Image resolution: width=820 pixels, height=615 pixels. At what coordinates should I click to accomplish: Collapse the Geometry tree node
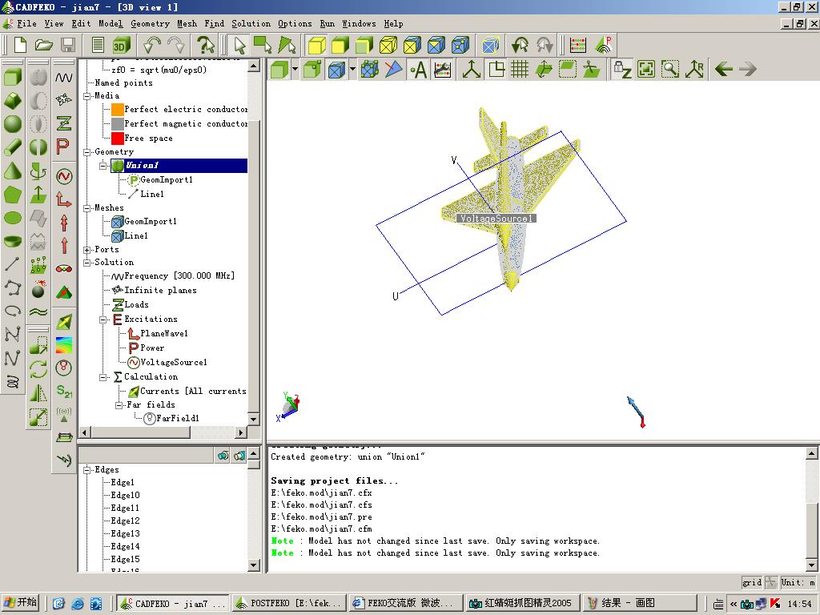click(87, 152)
